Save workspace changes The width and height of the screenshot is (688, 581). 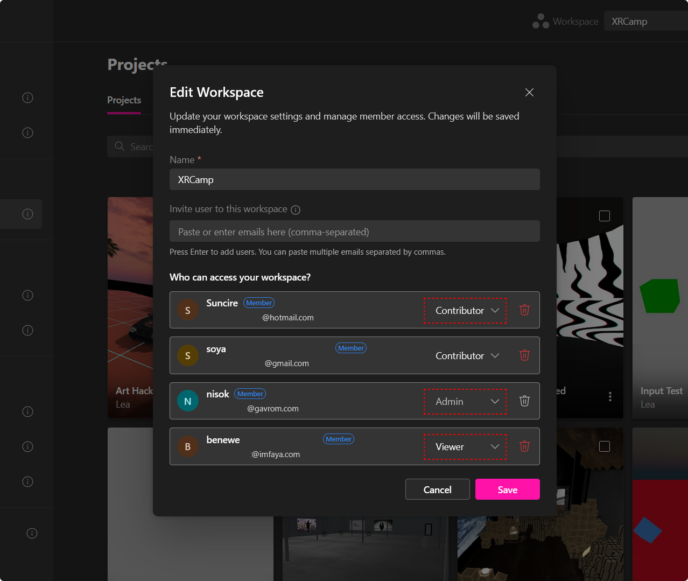click(507, 489)
